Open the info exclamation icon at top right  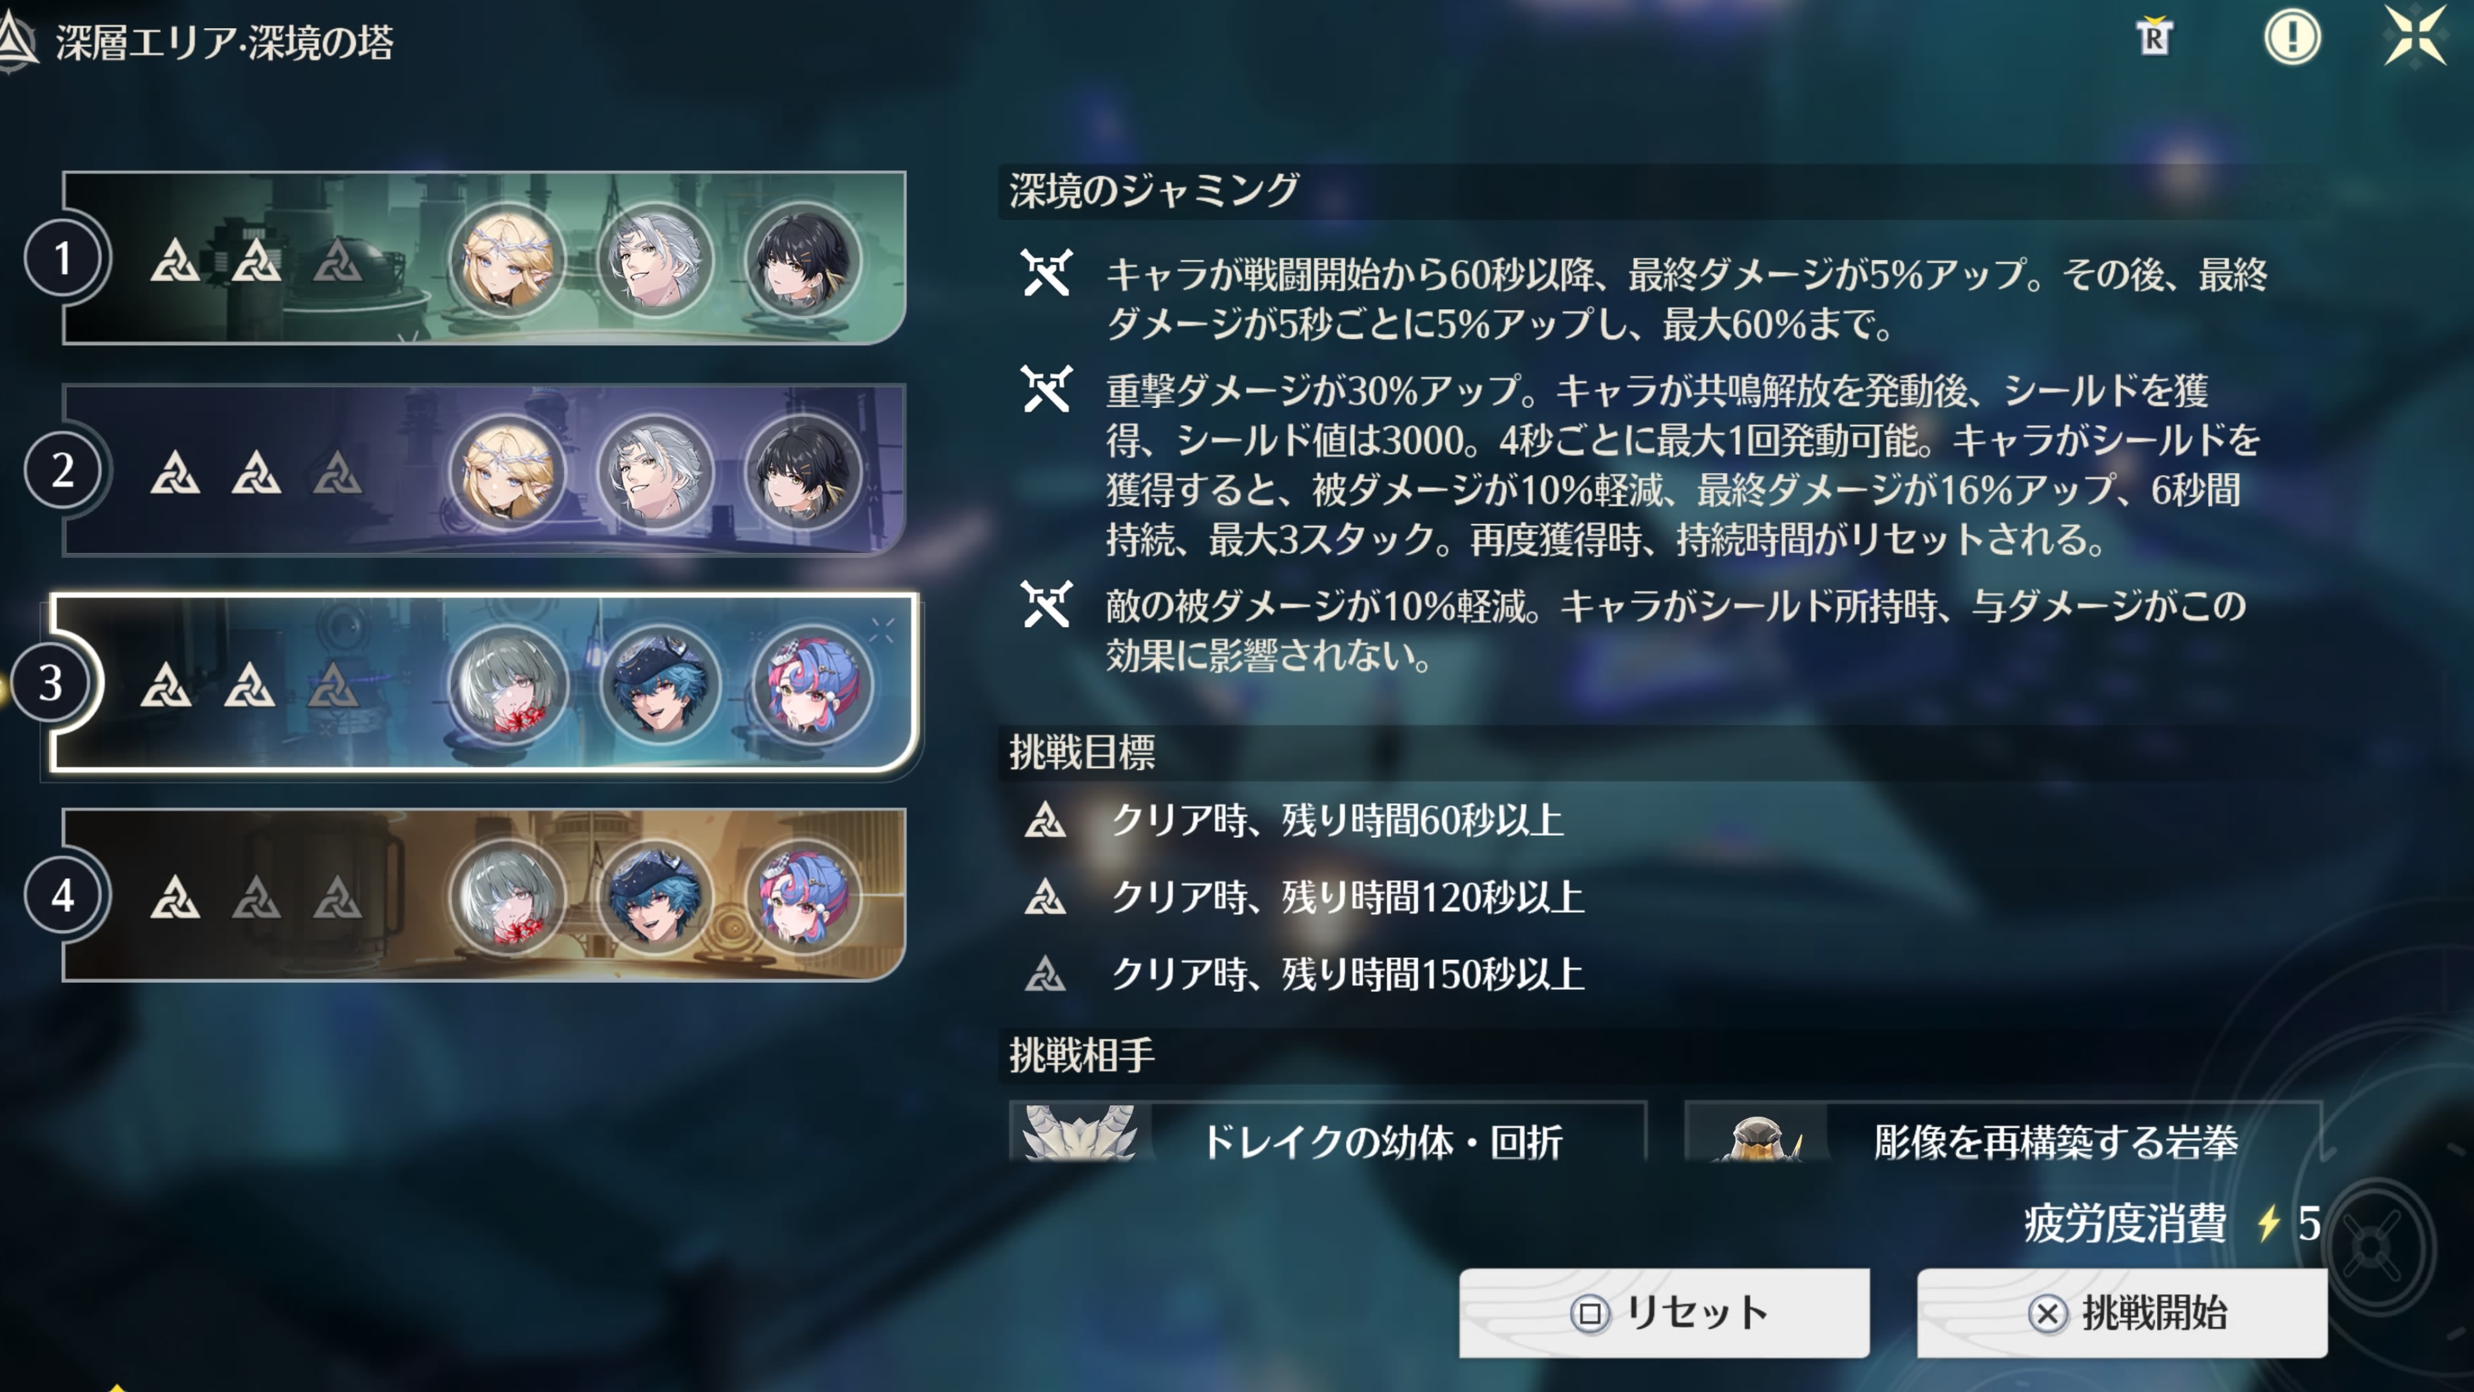click(2292, 39)
